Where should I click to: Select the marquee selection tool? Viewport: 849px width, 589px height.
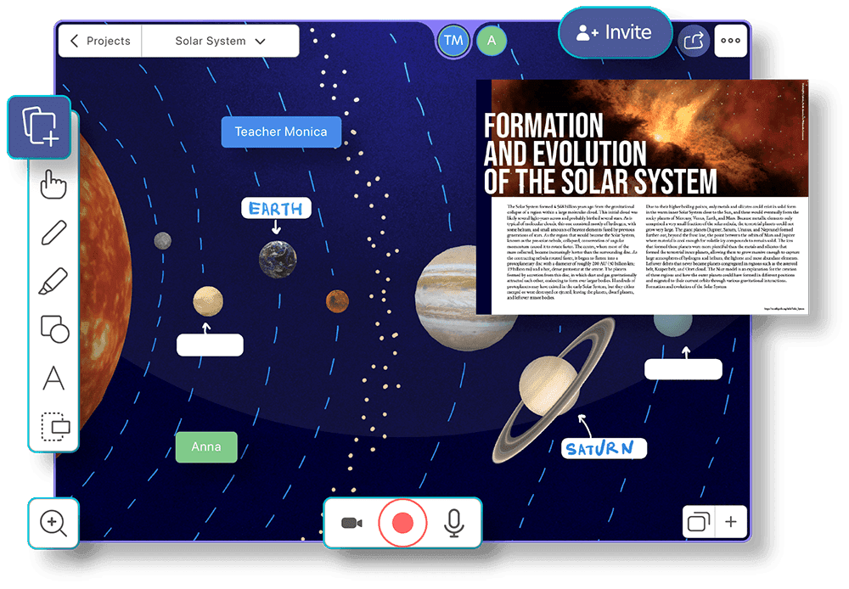55,427
